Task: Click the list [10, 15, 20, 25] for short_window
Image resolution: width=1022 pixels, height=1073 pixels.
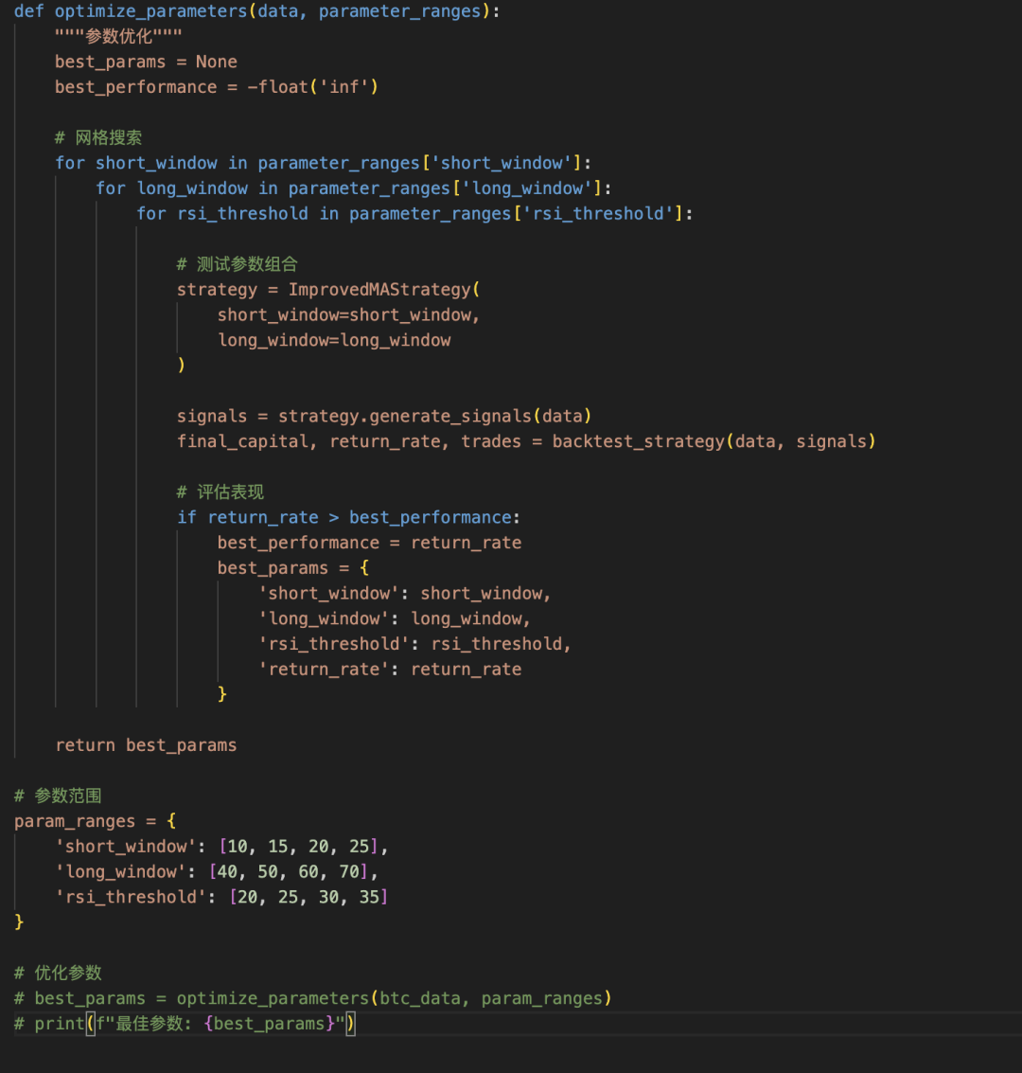Action: click(298, 847)
